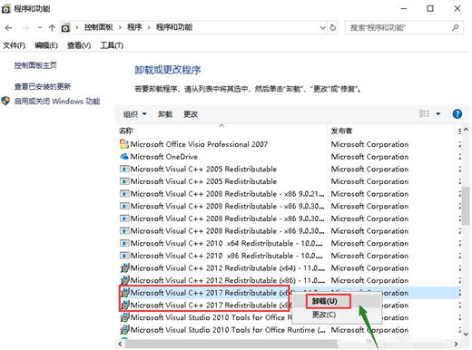Click the Office Visio Professional 2007 icon
Viewport: 472px width, 350px height.
[124, 144]
